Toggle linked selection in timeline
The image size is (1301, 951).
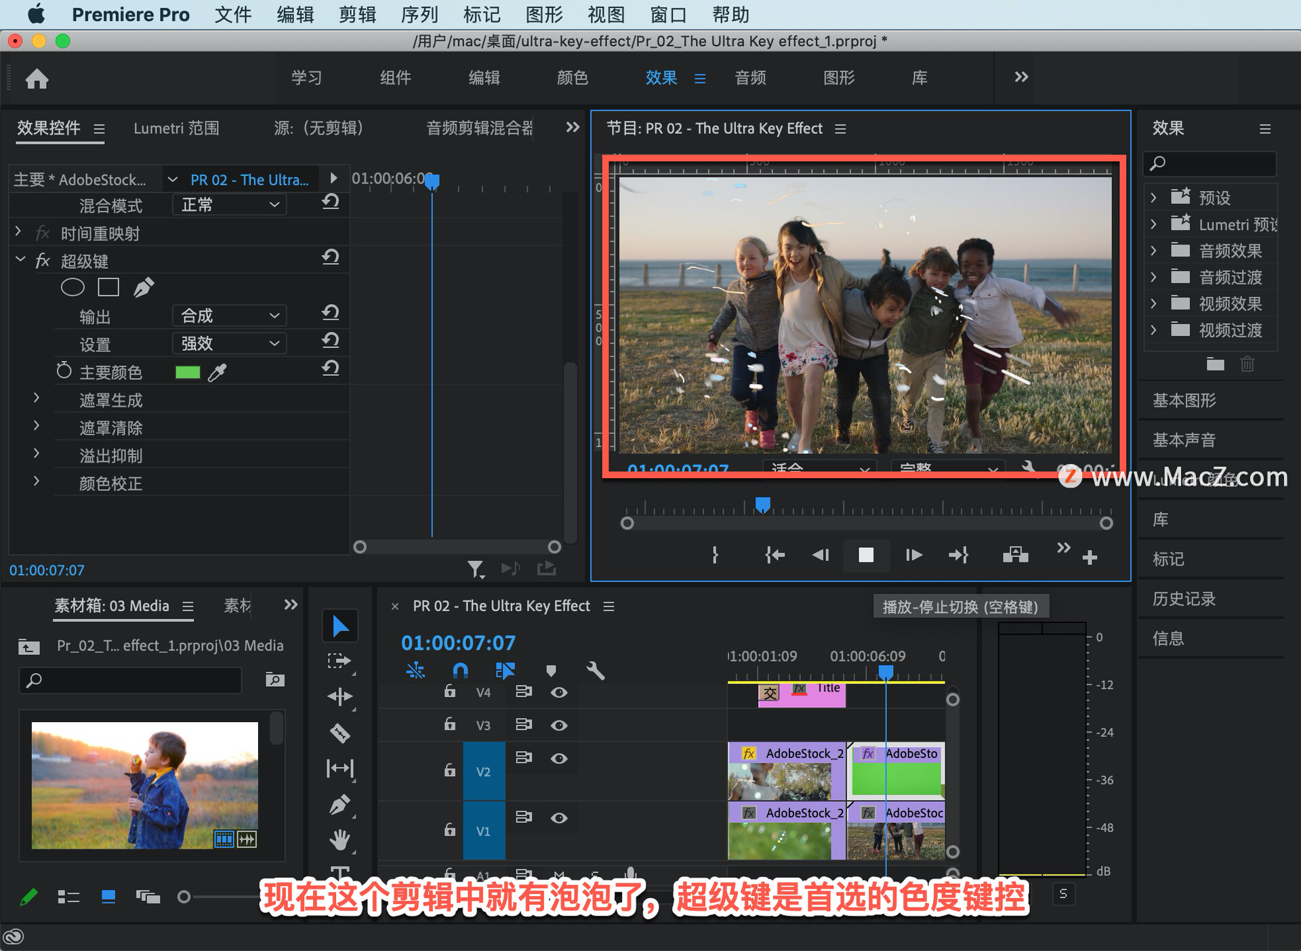[505, 671]
